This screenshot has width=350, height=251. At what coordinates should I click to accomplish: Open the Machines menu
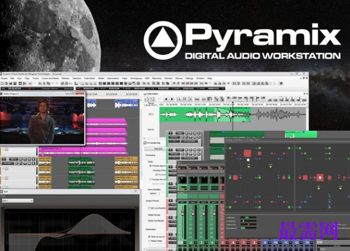(157, 78)
